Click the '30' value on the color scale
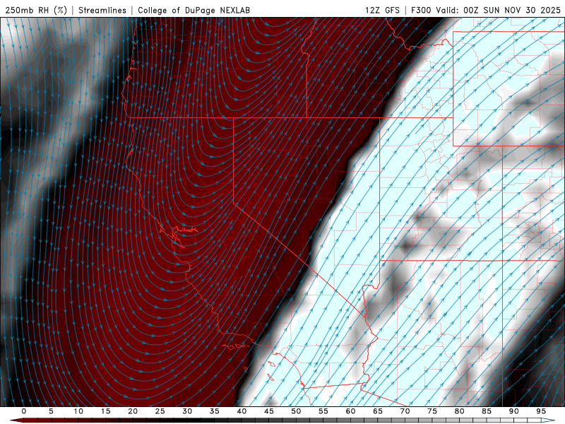The width and height of the screenshot is (565, 424). pyautogui.click(x=187, y=411)
